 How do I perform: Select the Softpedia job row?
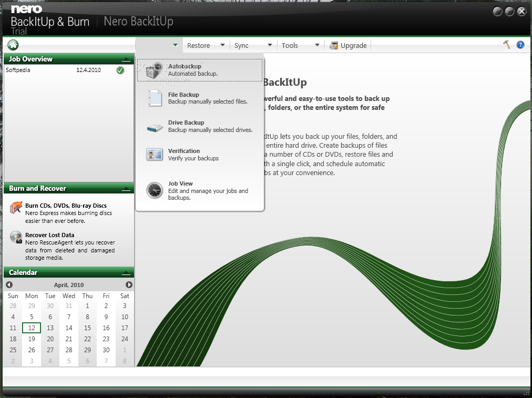pyautogui.click(x=68, y=70)
